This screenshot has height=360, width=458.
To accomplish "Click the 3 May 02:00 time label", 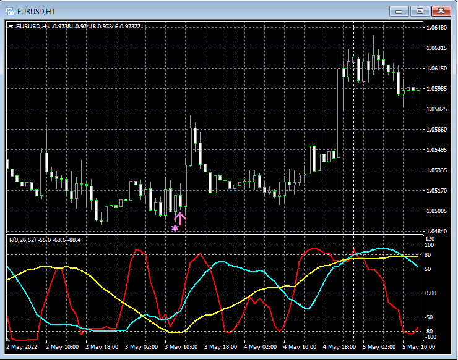I will point(141,347).
